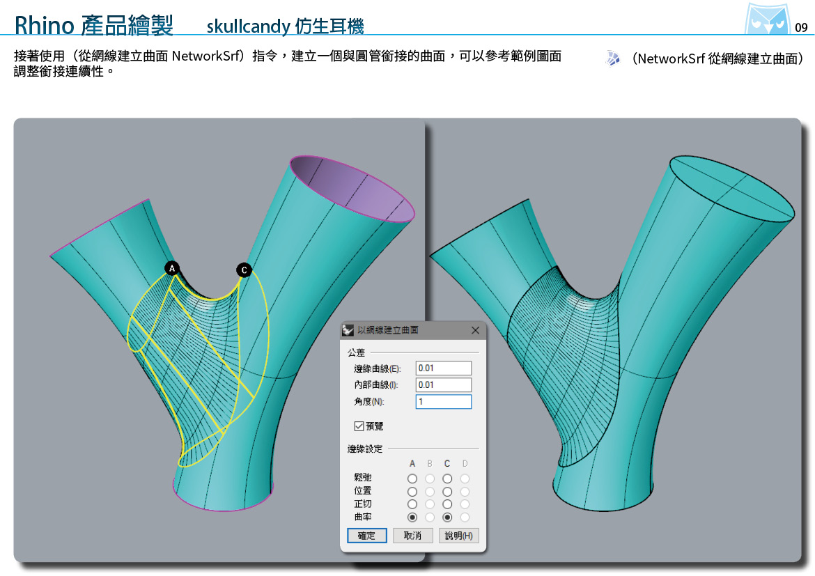Select 位置 radio button for edge C
Screen dimensions: 815x576
click(447, 491)
